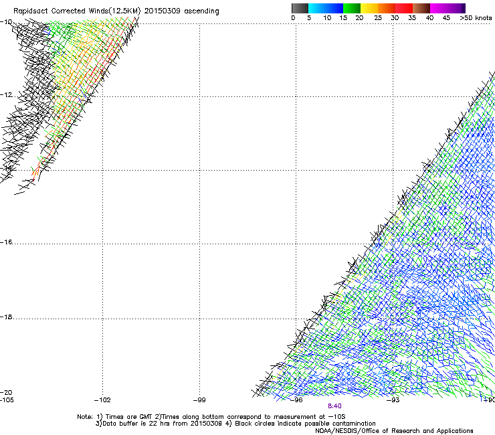The width and height of the screenshot is (495, 435).
Task: Click the yellow 20-25 knots color band
Action: 369,8
